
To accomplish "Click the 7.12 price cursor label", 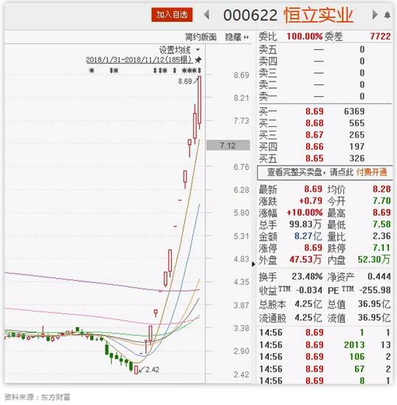I will pos(228,146).
